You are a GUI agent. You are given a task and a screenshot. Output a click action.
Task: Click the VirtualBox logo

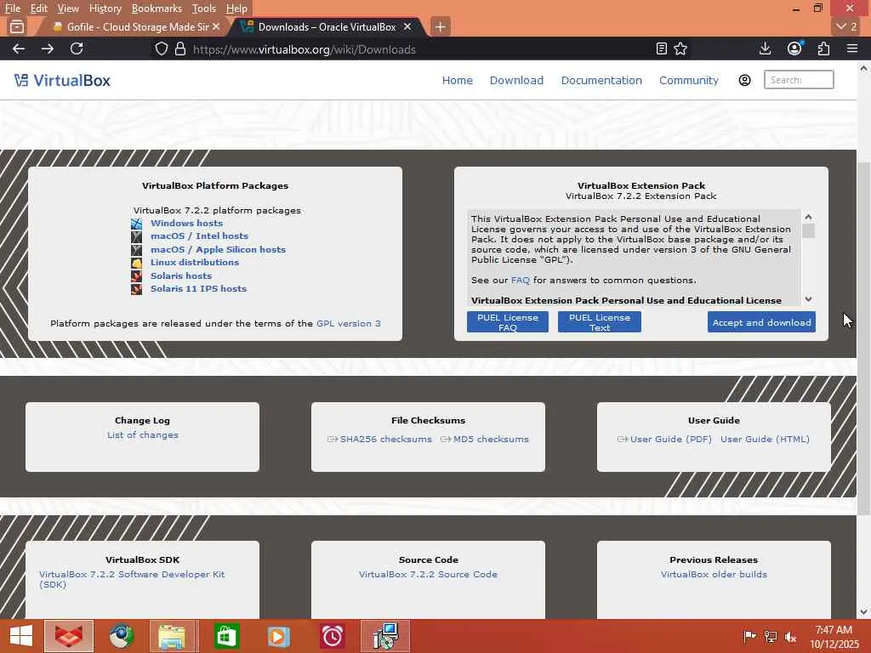click(62, 81)
